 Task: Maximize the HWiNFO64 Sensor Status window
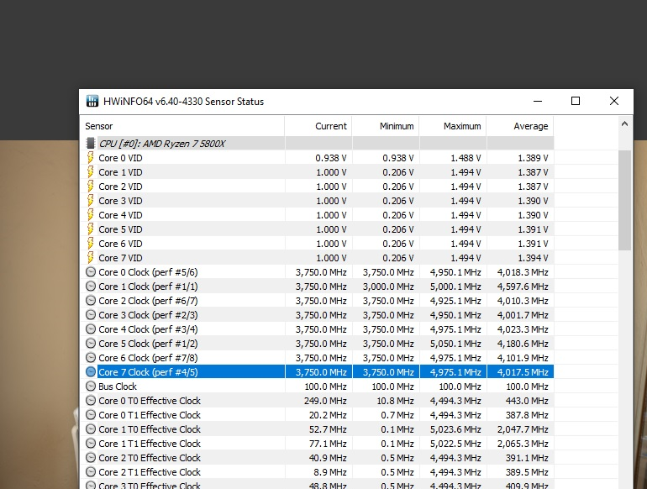(576, 101)
